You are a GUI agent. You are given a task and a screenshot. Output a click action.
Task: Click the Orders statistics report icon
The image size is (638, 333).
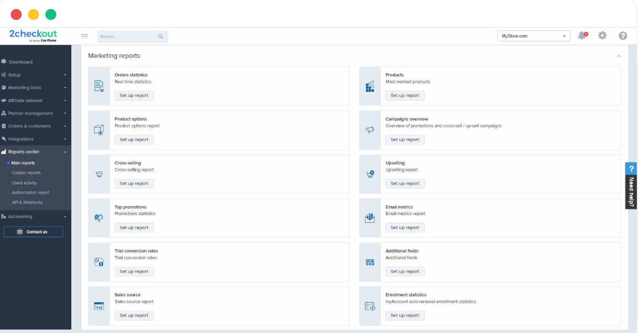point(99,86)
